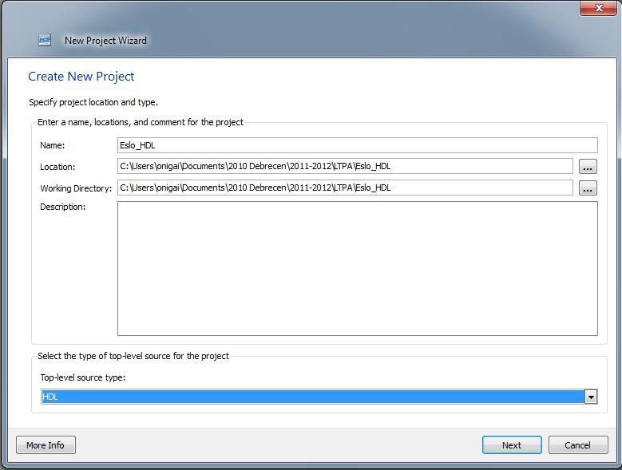
Task: Click the 'Description:' label
Action: [x=62, y=207]
